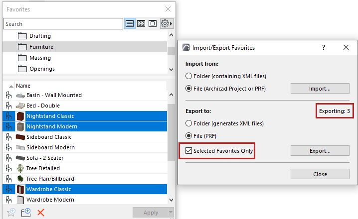The image size is (358, 219).
Task: Choose export to Folder (generates XML files)
Action: click(x=188, y=123)
